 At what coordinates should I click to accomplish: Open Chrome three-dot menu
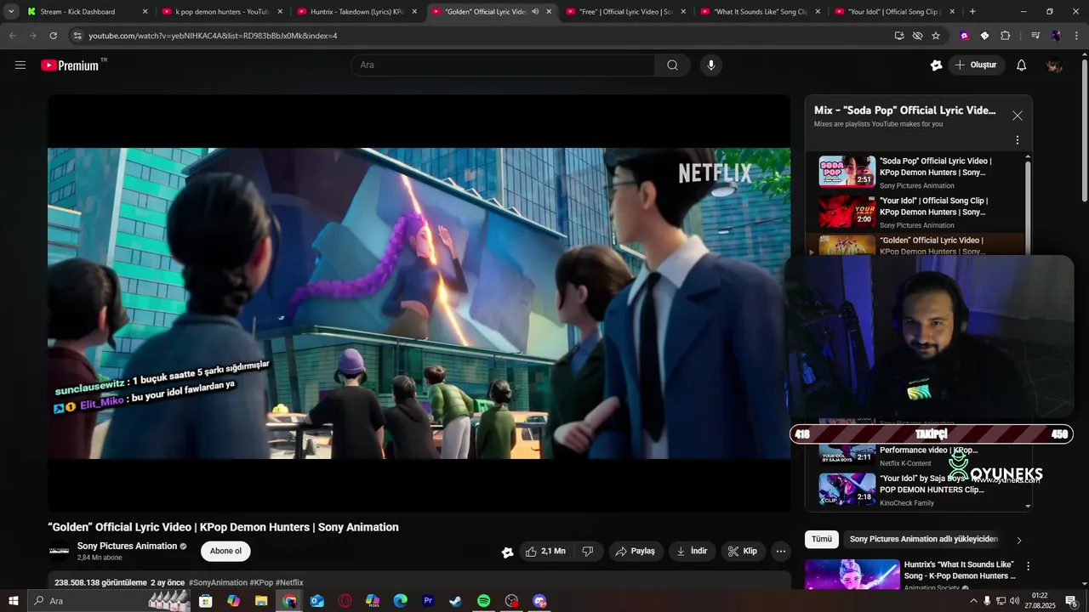(1076, 36)
